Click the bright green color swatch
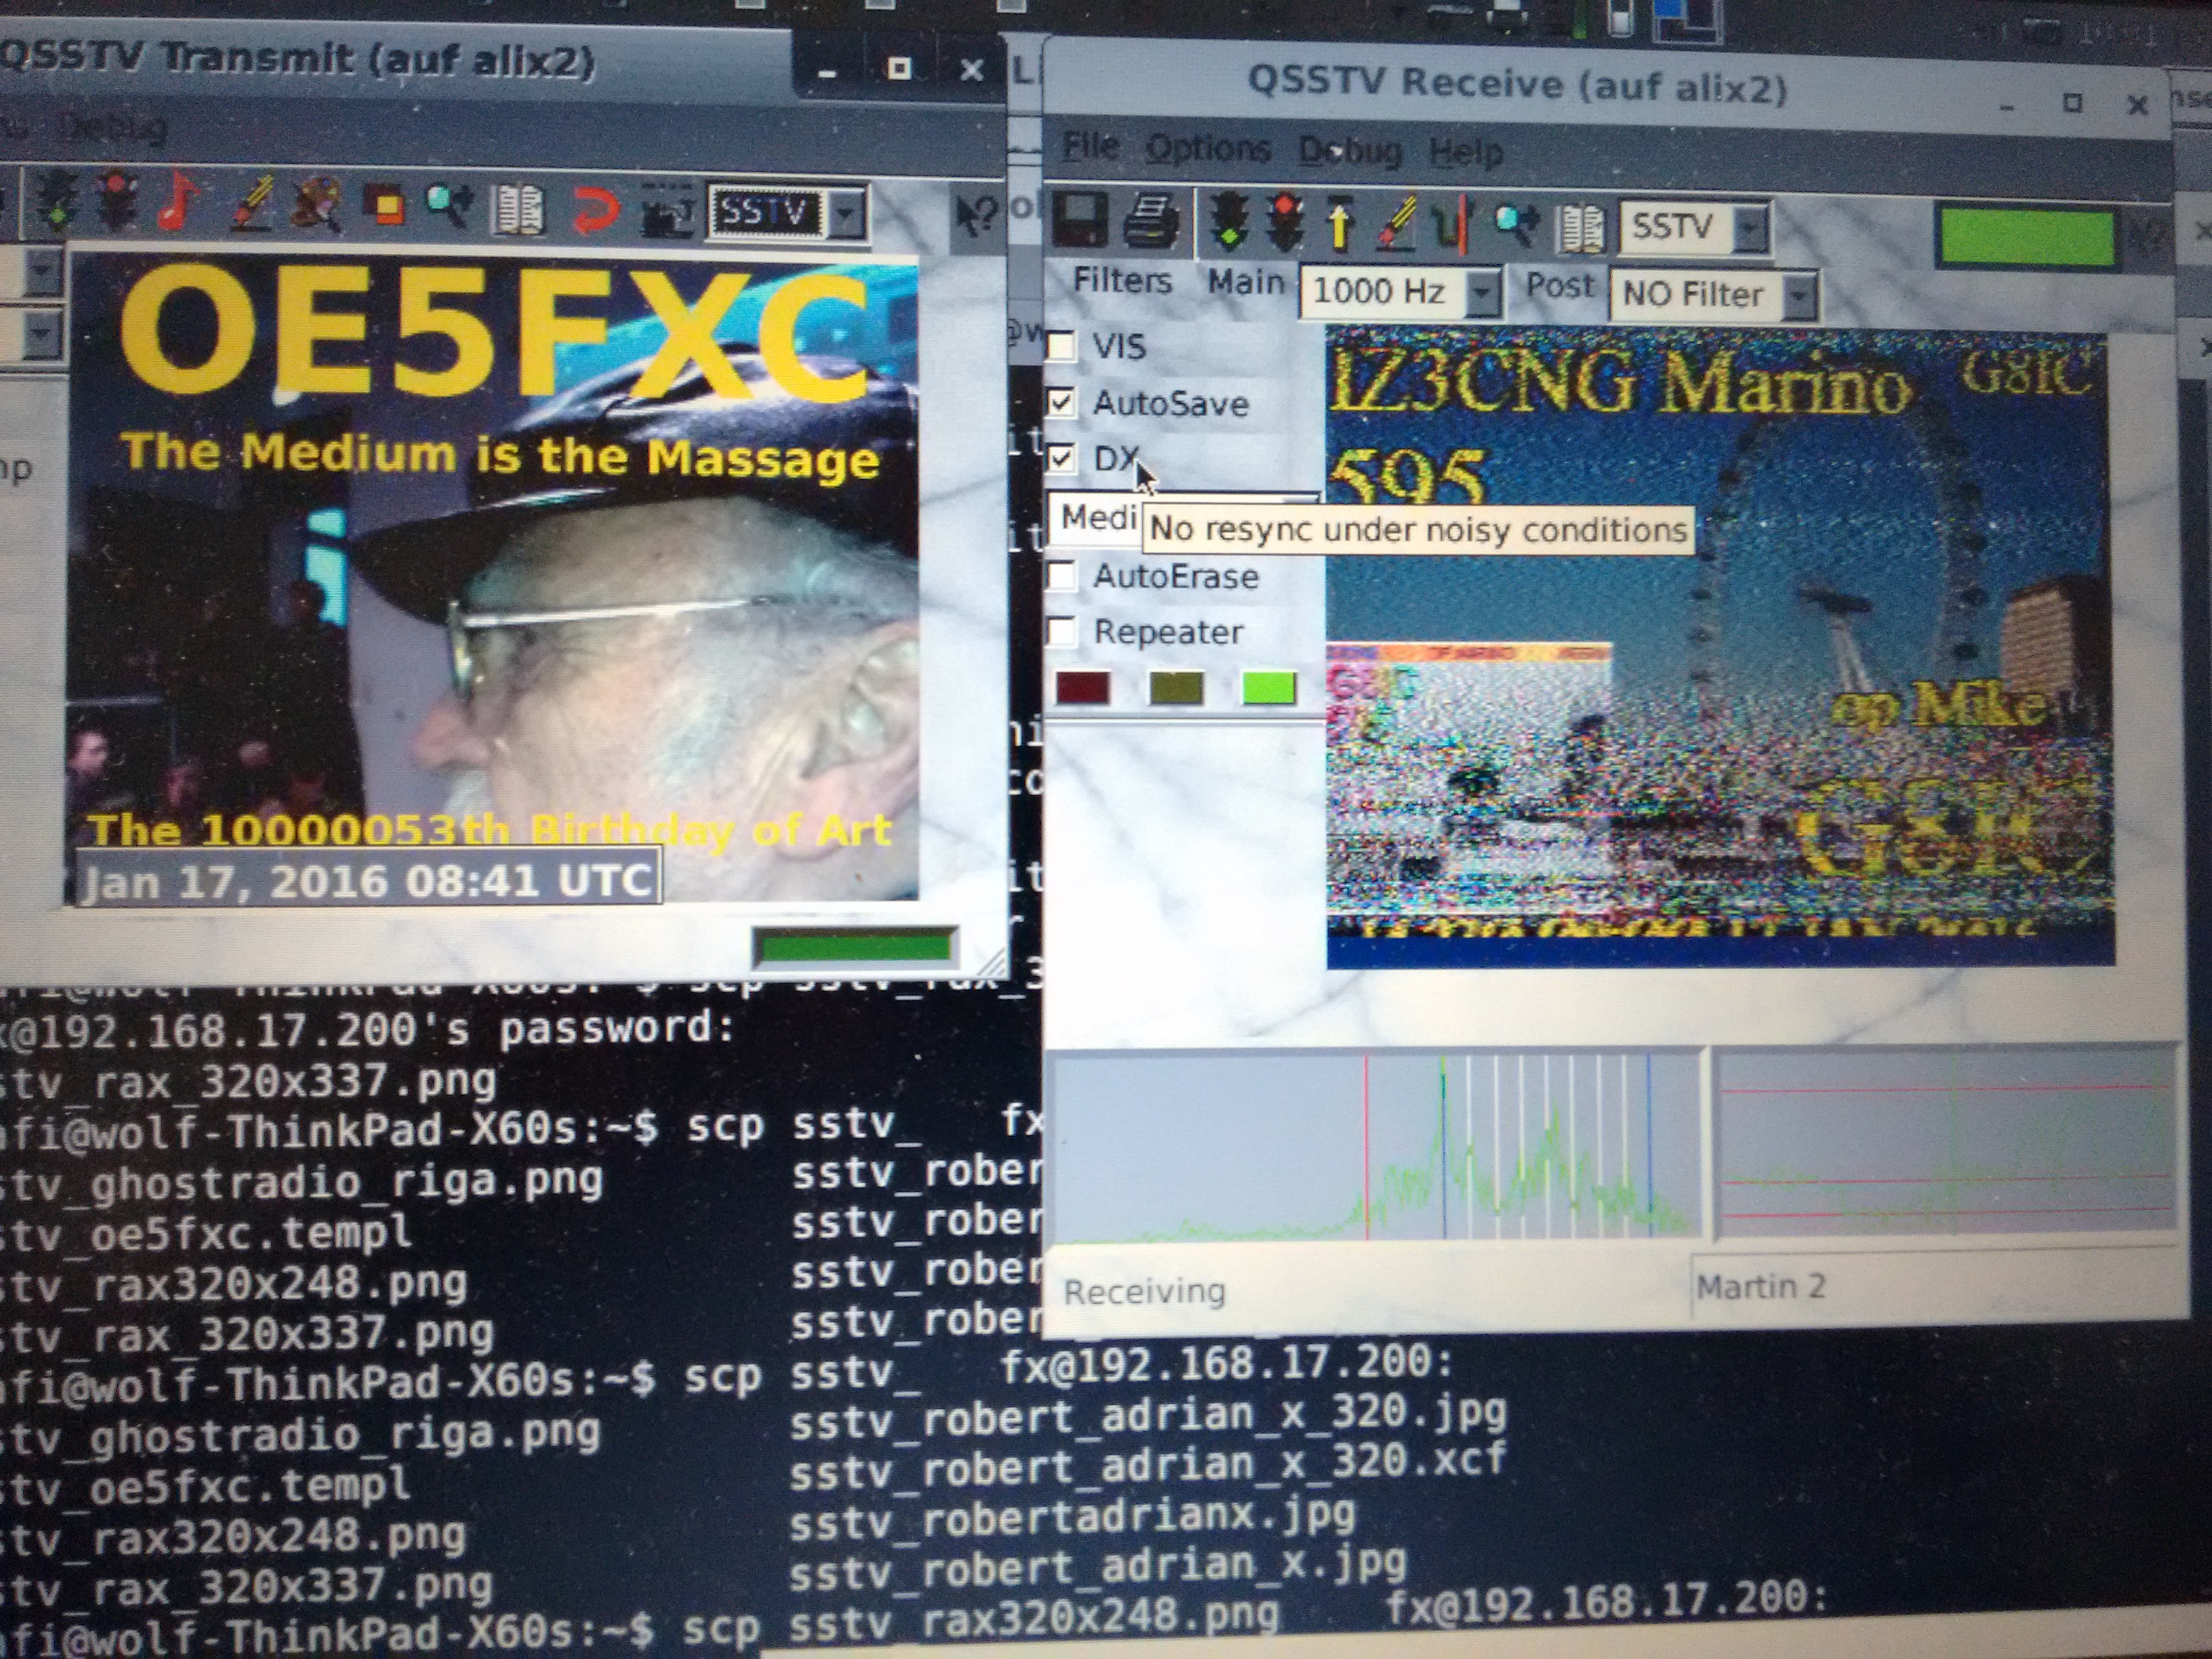The height and width of the screenshot is (1659, 2212). pos(1268,688)
